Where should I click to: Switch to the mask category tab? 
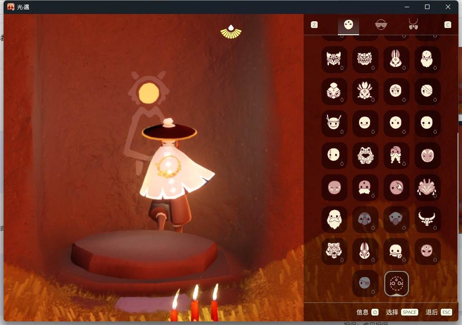pos(348,25)
